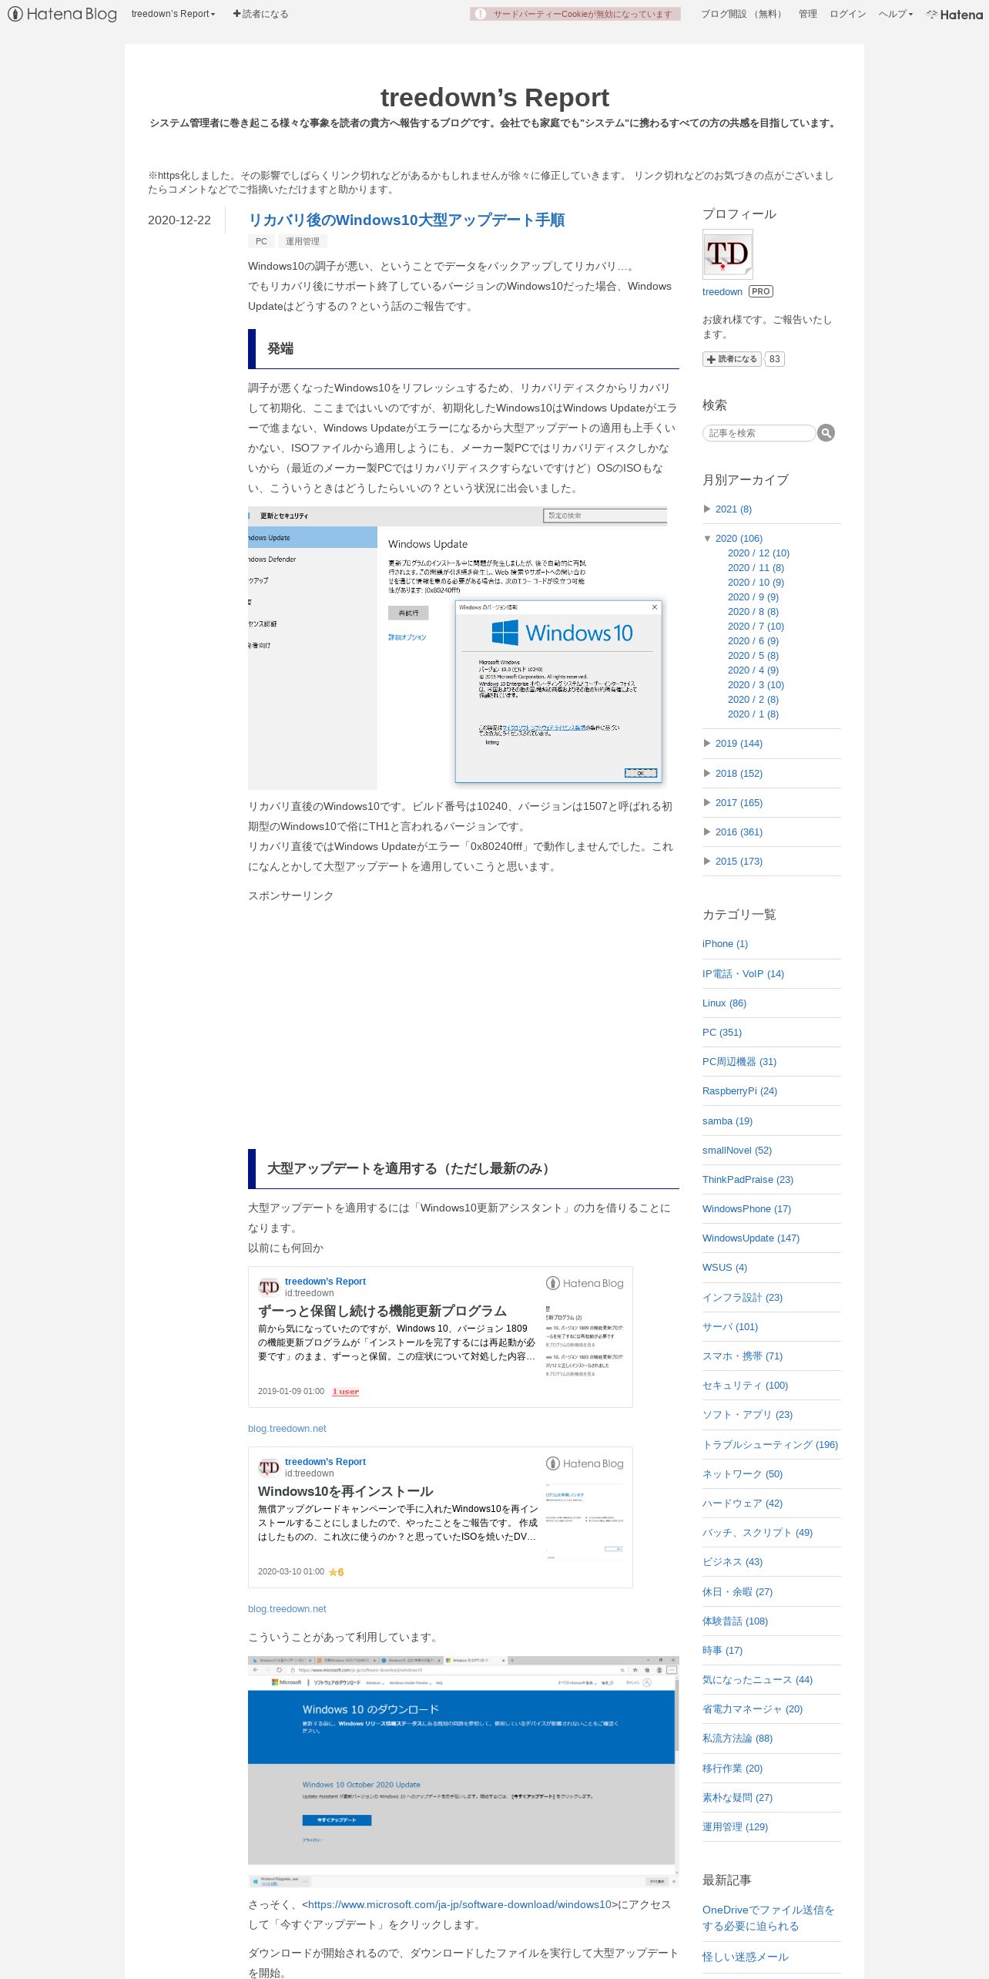Open the blog title treedown's Report
This screenshot has height=1979, width=989.
pos(494,97)
